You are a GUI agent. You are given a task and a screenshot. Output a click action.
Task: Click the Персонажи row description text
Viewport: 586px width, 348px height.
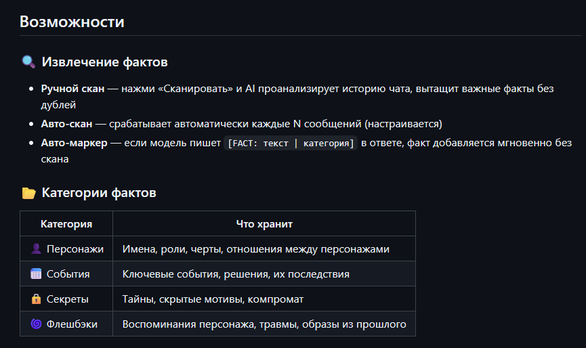[255, 249]
